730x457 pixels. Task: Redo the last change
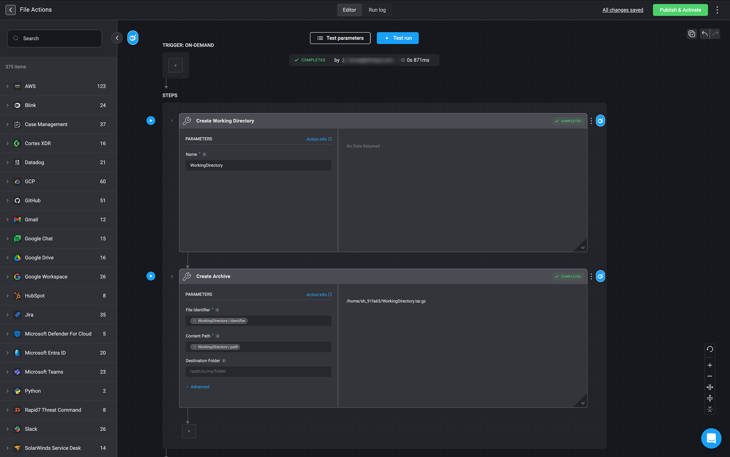(715, 34)
